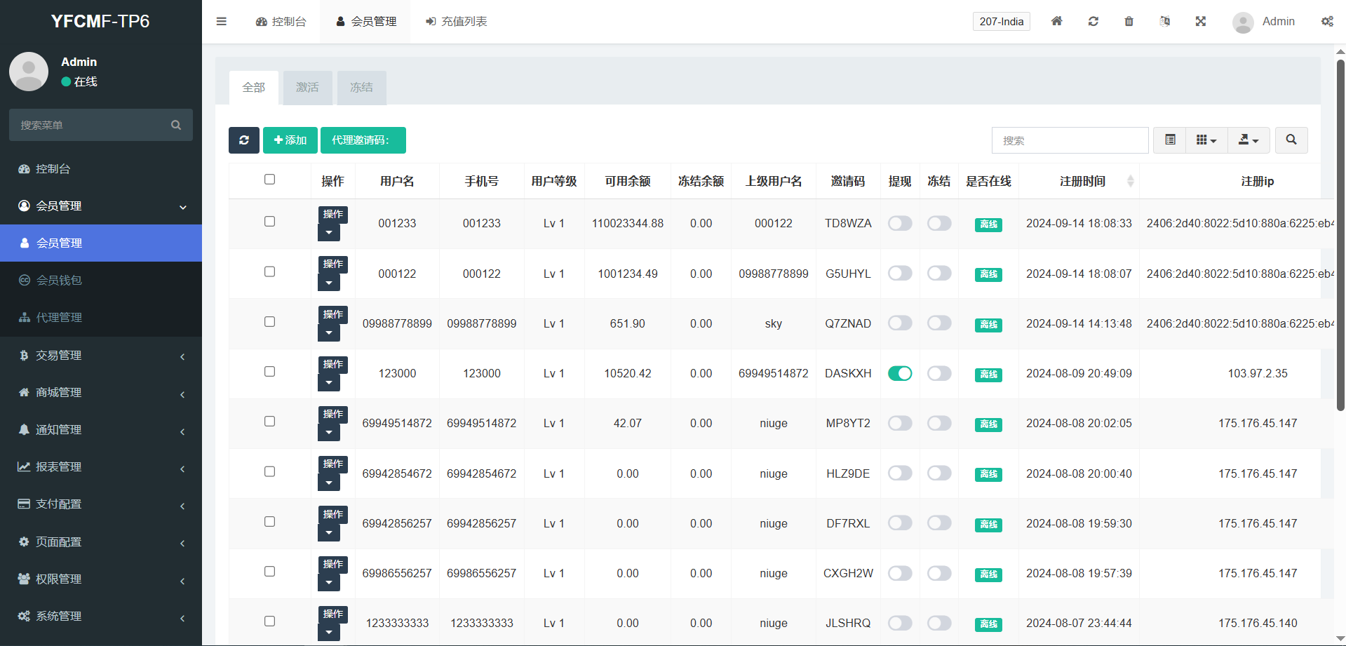The image size is (1346, 646).
Task: Disable withdrawal toggle for user 123000
Action: [900, 374]
